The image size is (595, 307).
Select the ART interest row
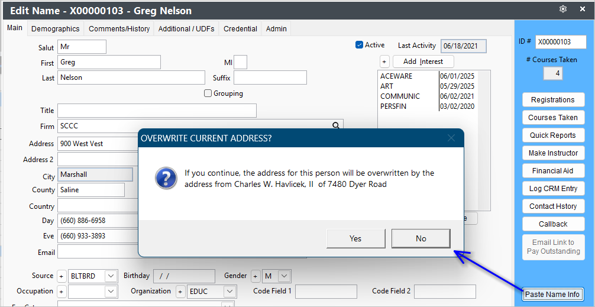point(427,86)
